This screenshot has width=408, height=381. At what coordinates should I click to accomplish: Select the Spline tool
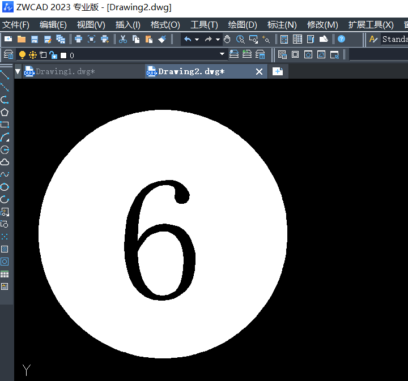pos(5,174)
